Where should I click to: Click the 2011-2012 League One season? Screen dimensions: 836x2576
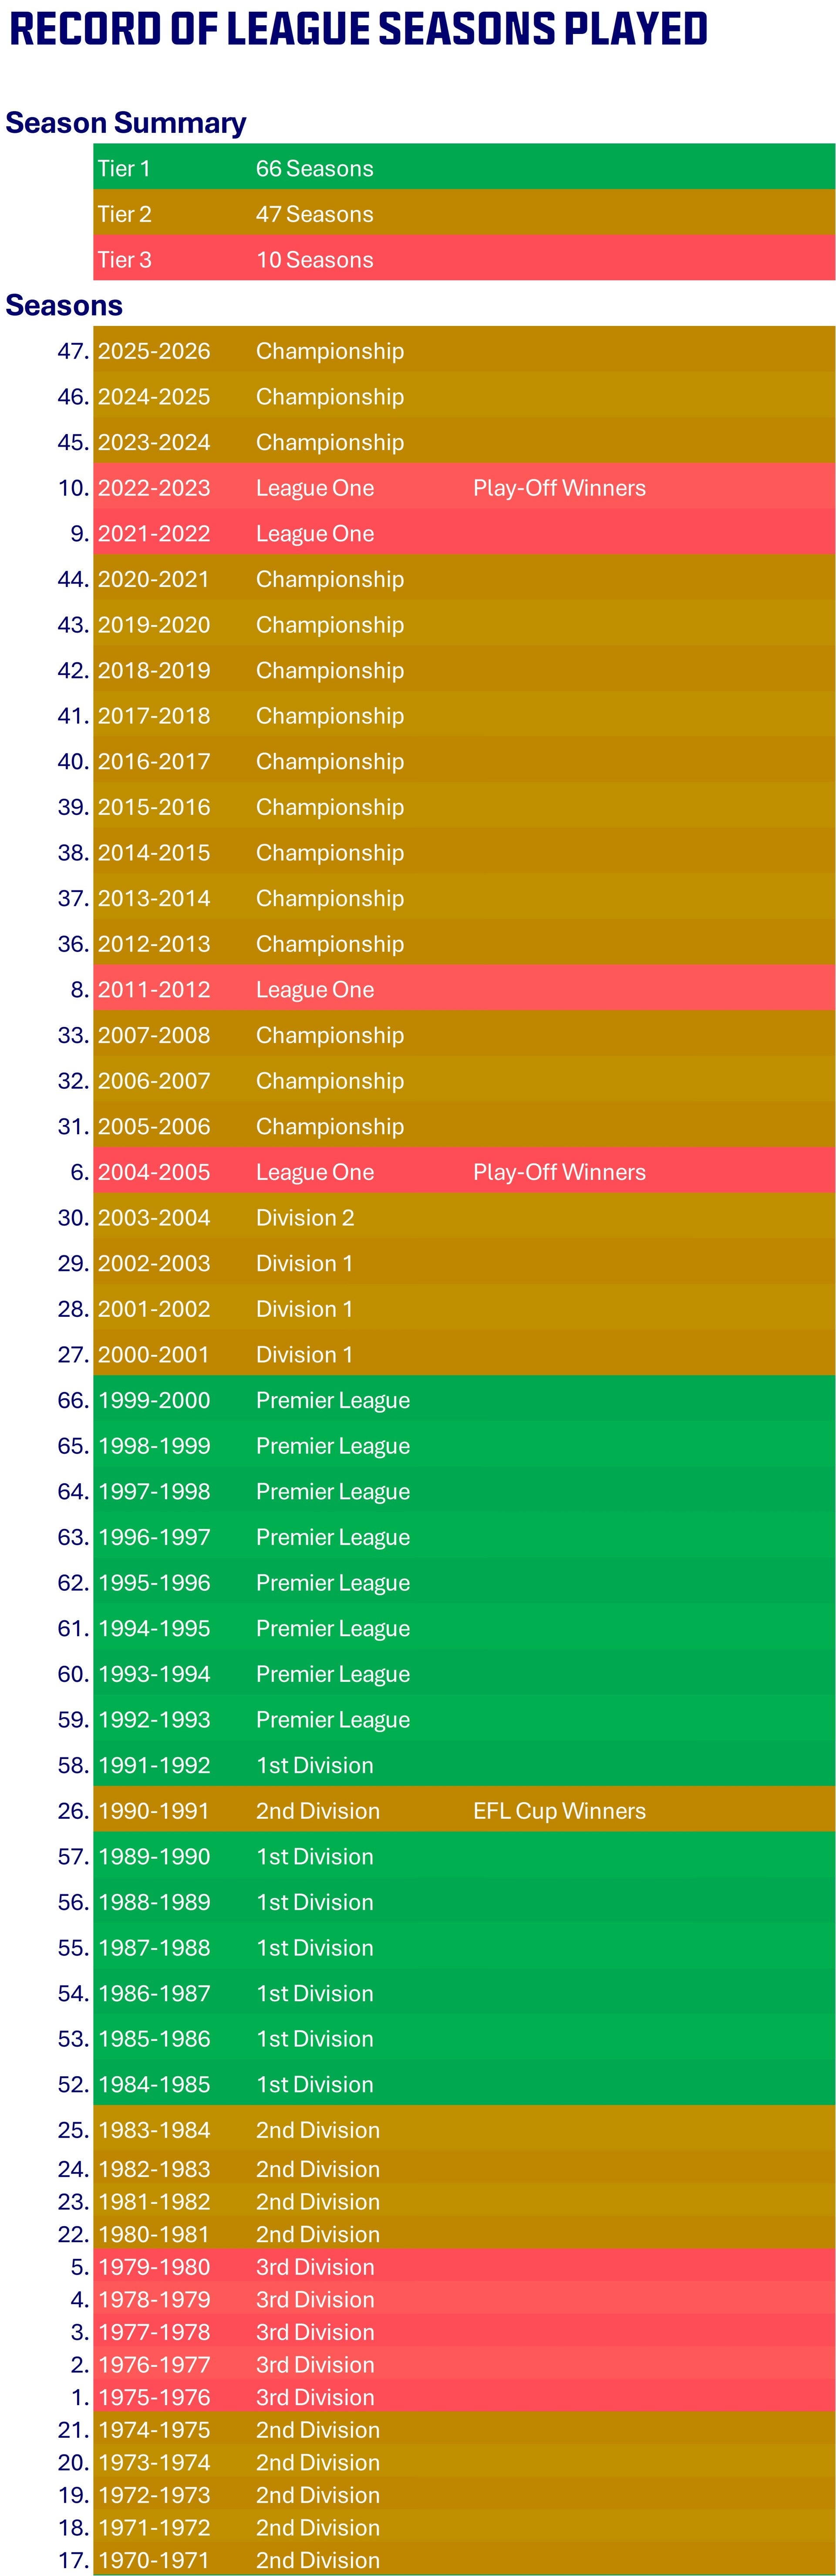click(465, 989)
